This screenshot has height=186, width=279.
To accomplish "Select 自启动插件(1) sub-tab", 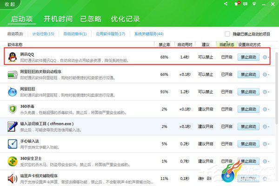I will point(75,34).
